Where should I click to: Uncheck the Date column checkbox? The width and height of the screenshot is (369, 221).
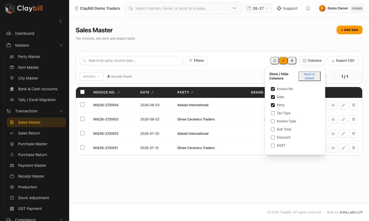[x=273, y=97]
